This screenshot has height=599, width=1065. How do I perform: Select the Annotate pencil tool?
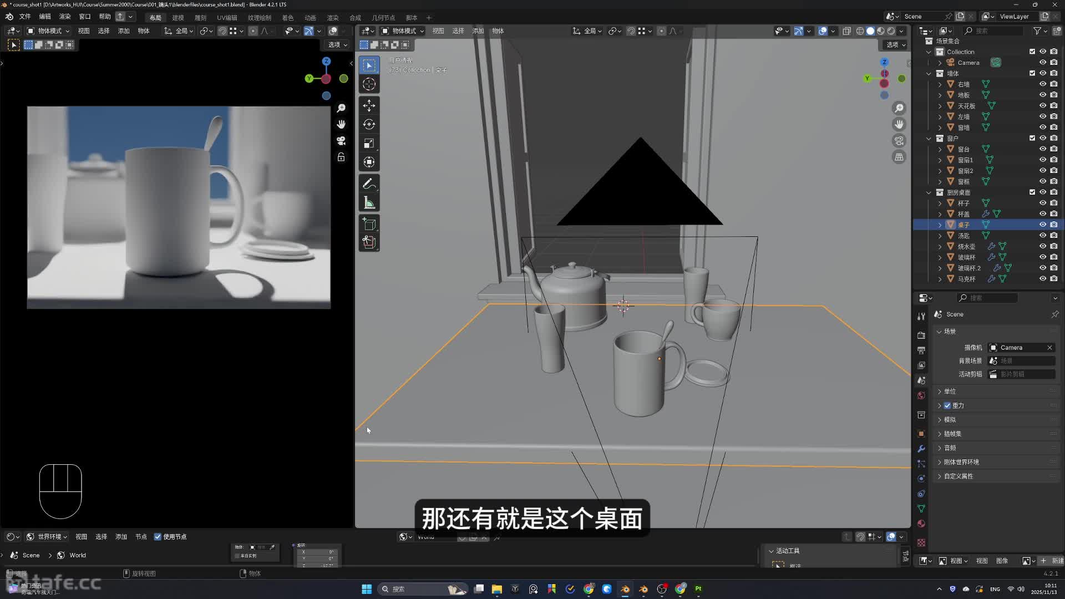tap(369, 184)
